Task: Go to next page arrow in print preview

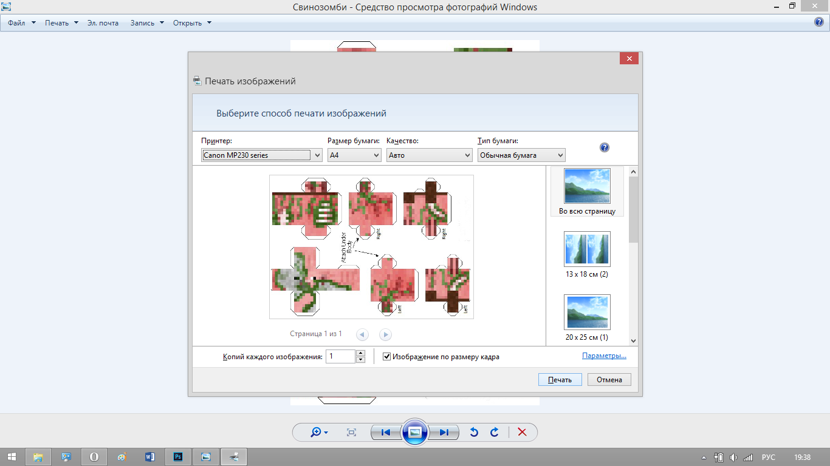Action: 385,334
